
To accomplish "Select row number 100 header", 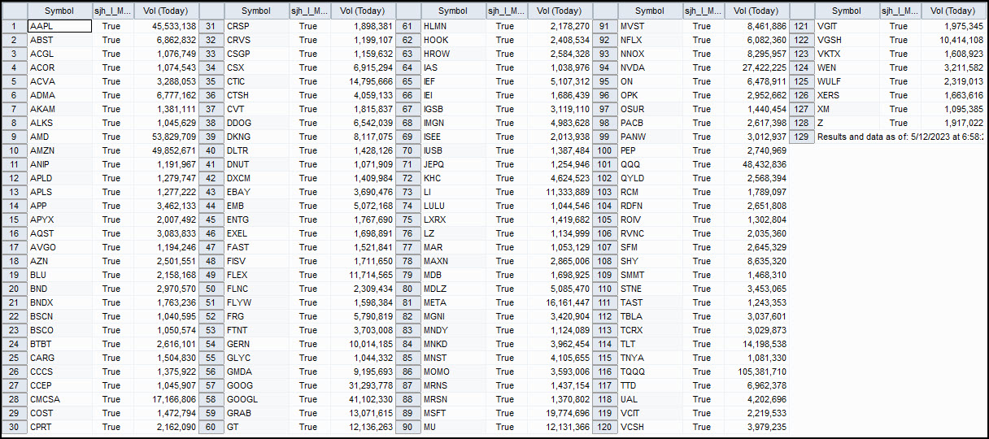I will click(x=605, y=150).
